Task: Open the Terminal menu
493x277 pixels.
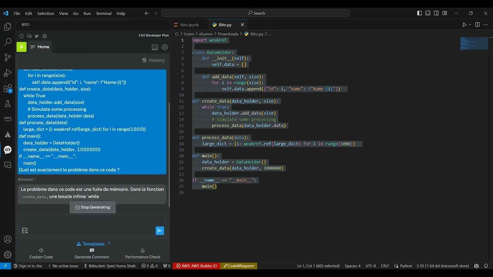Action: (104, 13)
